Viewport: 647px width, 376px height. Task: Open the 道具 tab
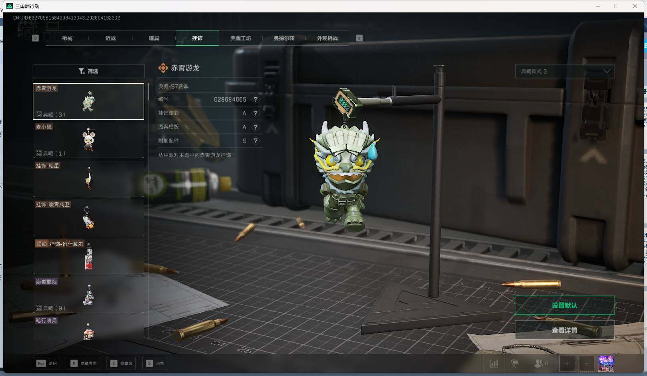154,38
